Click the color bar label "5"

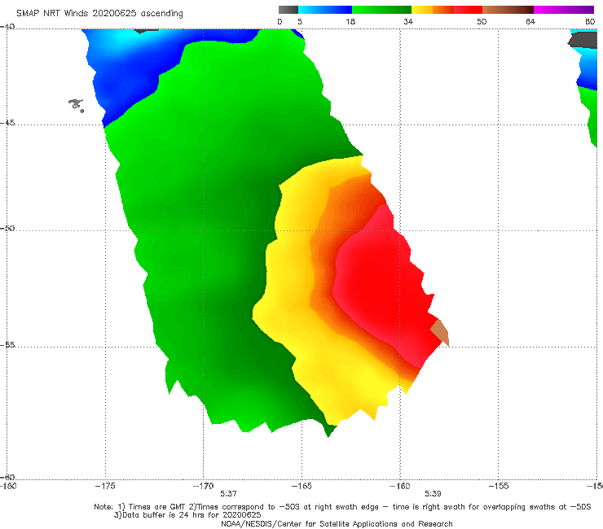click(x=300, y=21)
